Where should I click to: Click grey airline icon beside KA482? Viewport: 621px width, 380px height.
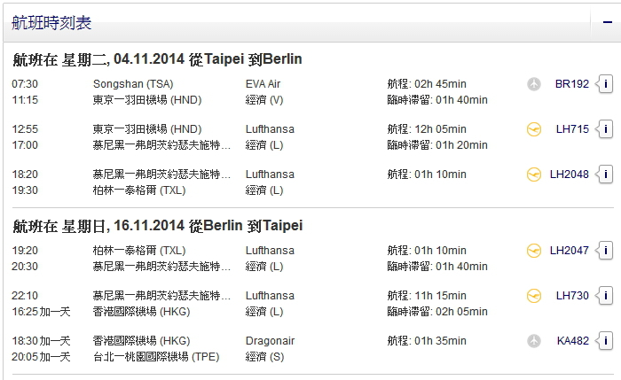tap(534, 341)
